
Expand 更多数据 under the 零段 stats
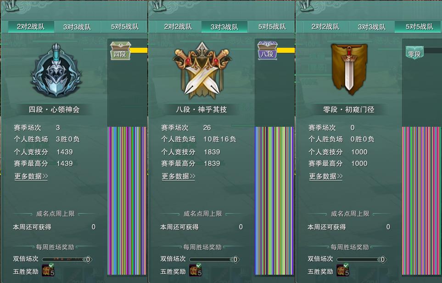pos(326,176)
